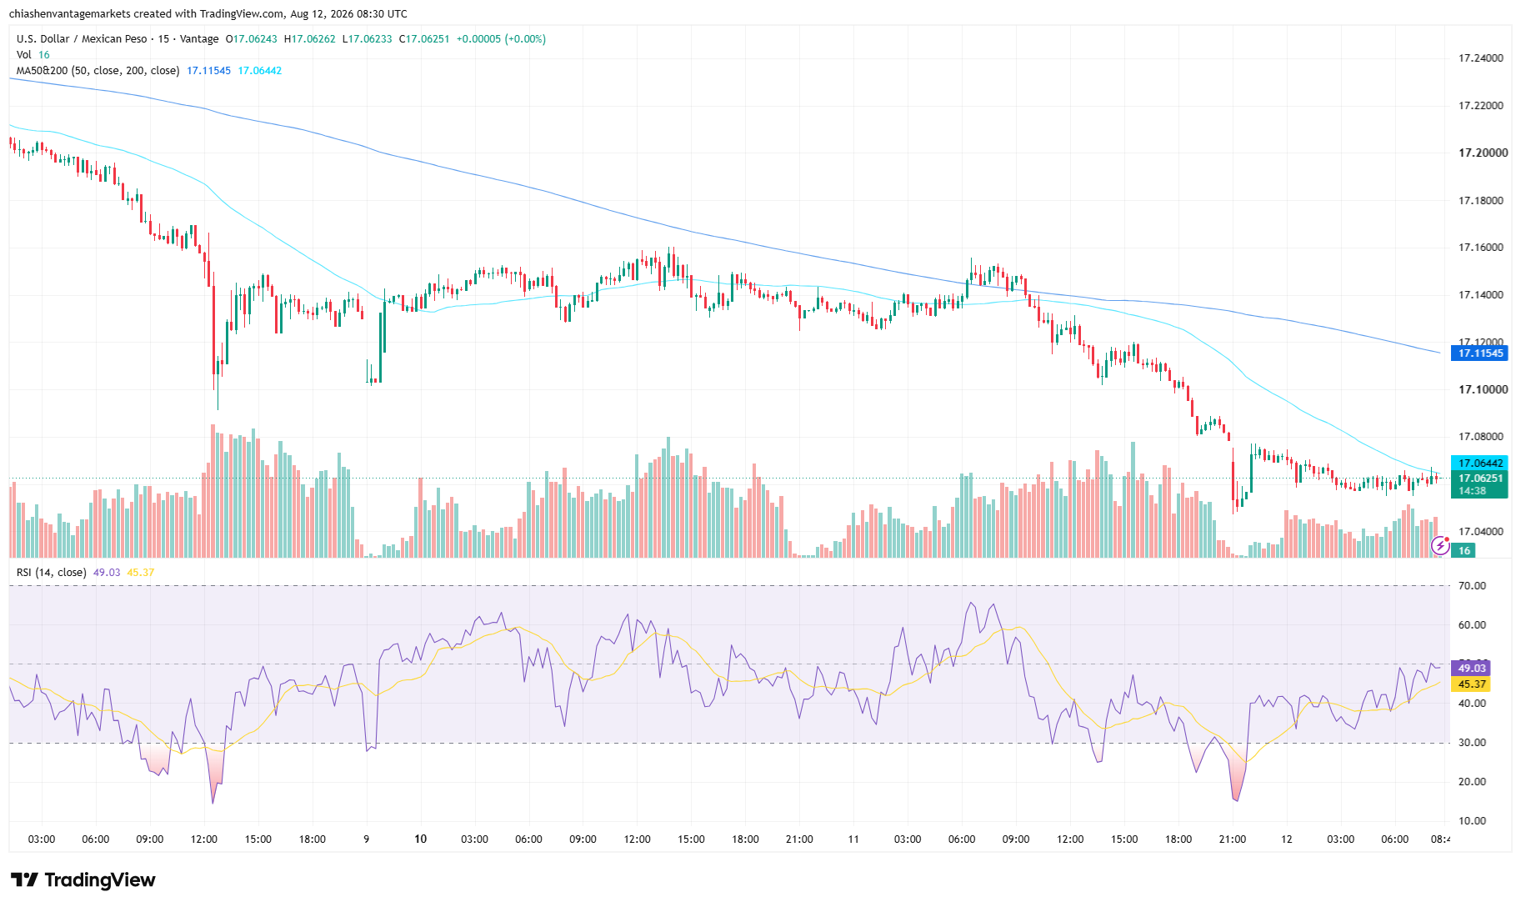Click the 17.14000 price axis label
1521x907 pixels.
1480,295
